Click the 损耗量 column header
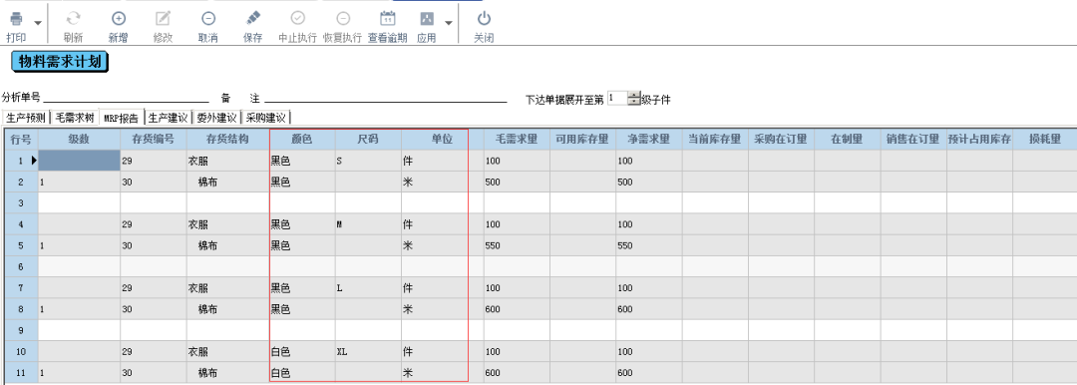Screen dimensions: 1077x385 coord(1045,139)
